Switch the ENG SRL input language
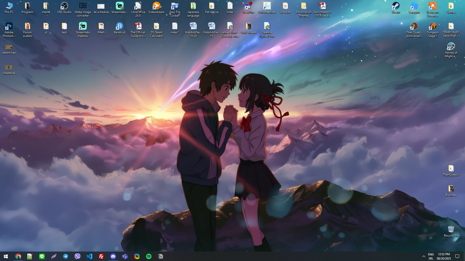This screenshot has height=261, width=465. [431, 256]
